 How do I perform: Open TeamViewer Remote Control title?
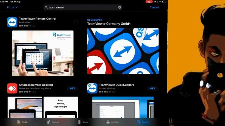(38, 19)
